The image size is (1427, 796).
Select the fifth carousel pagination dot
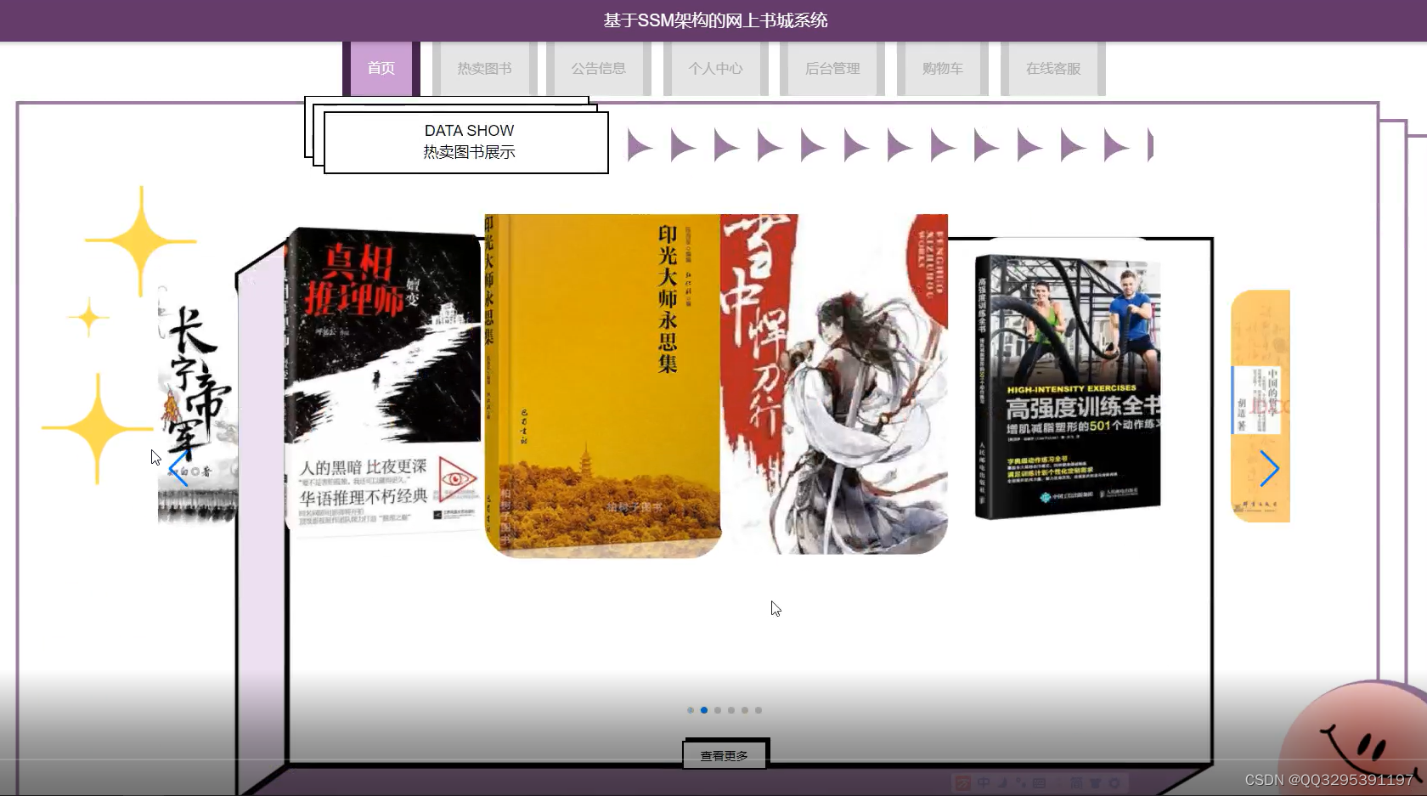[x=745, y=710]
